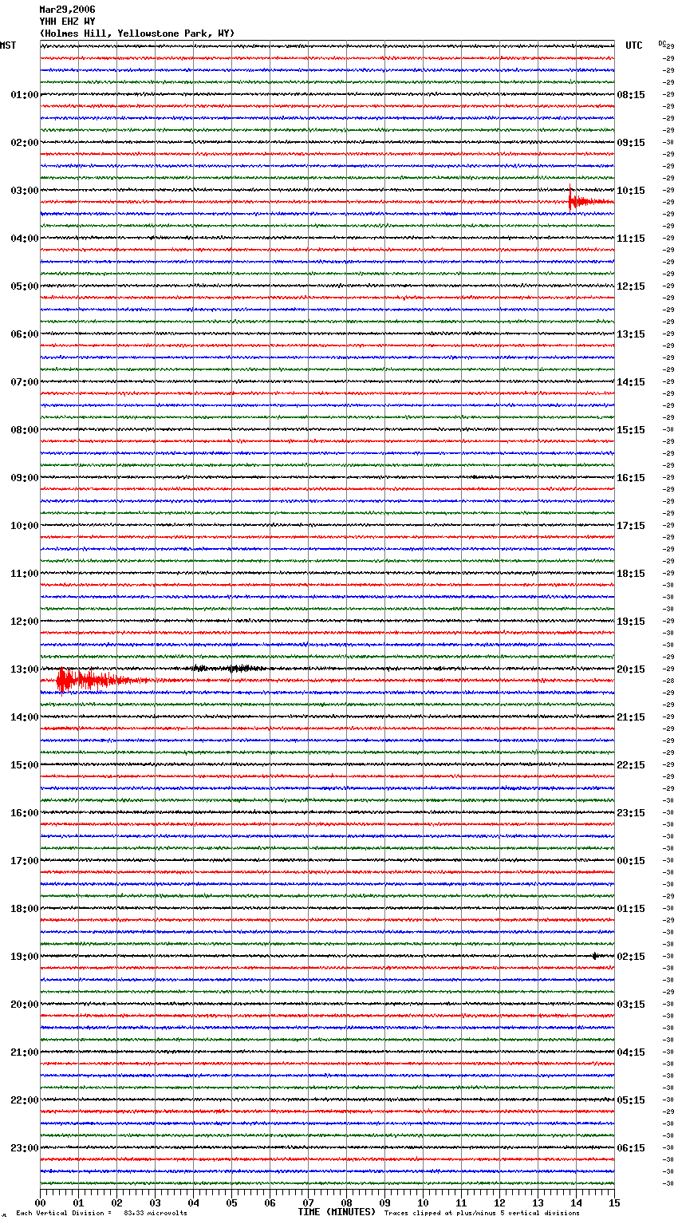Click the 02:00 MST time label
The image size is (678, 1224).
click(x=25, y=143)
